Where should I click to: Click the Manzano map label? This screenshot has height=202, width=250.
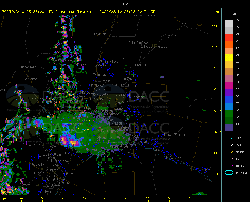26,184
